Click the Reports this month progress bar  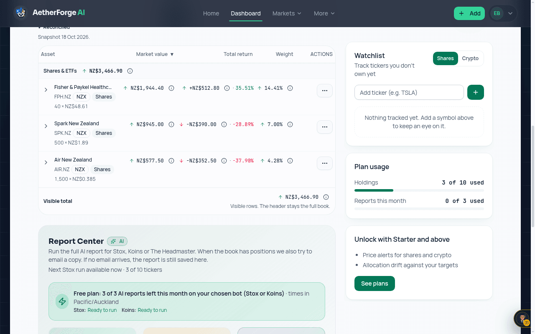(419, 209)
